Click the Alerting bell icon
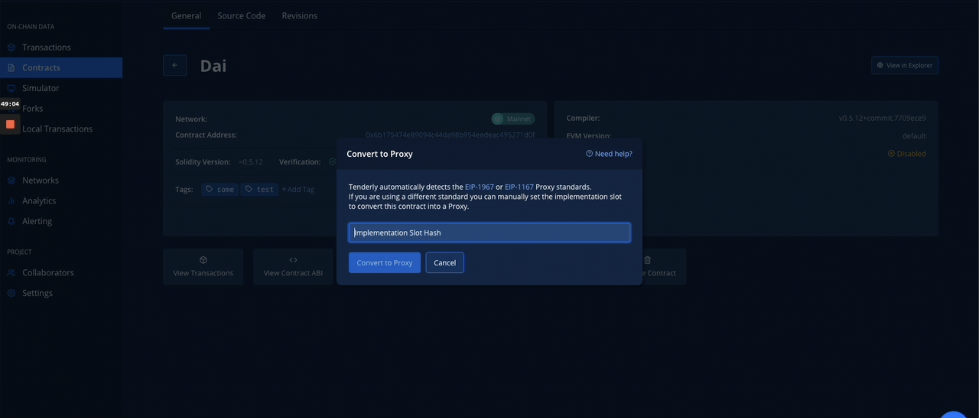 point(12,221)
